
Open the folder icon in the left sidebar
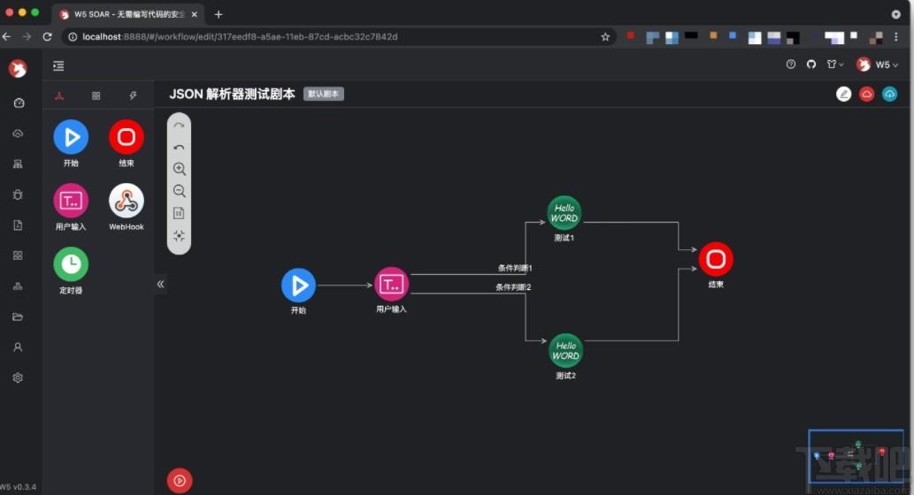pos(18,316)
